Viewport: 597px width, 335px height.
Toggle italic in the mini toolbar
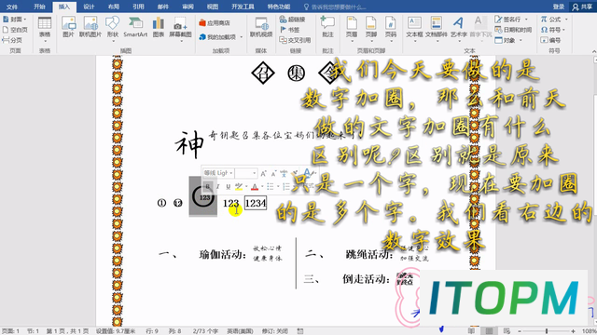click(217, 186)
